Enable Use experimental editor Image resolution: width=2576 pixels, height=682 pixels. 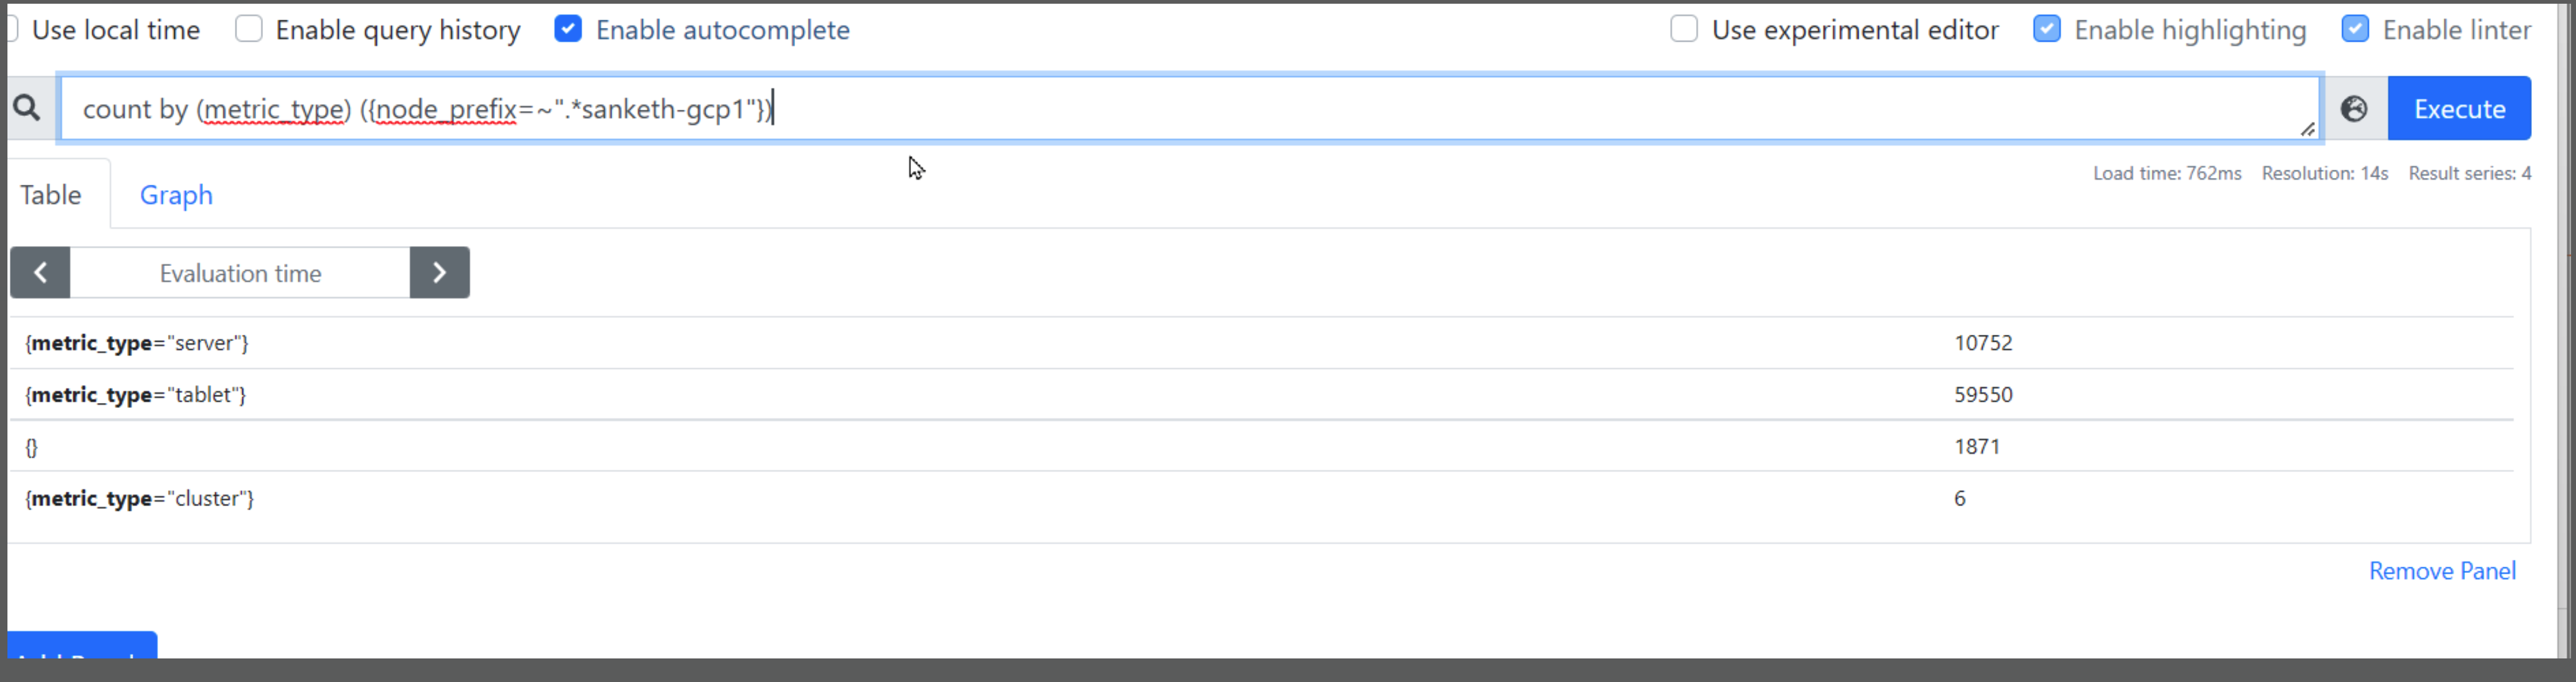[x=1684, y=29]
